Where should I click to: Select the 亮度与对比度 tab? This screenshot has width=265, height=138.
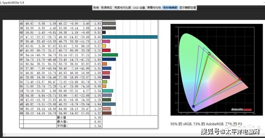click(123, 8)
